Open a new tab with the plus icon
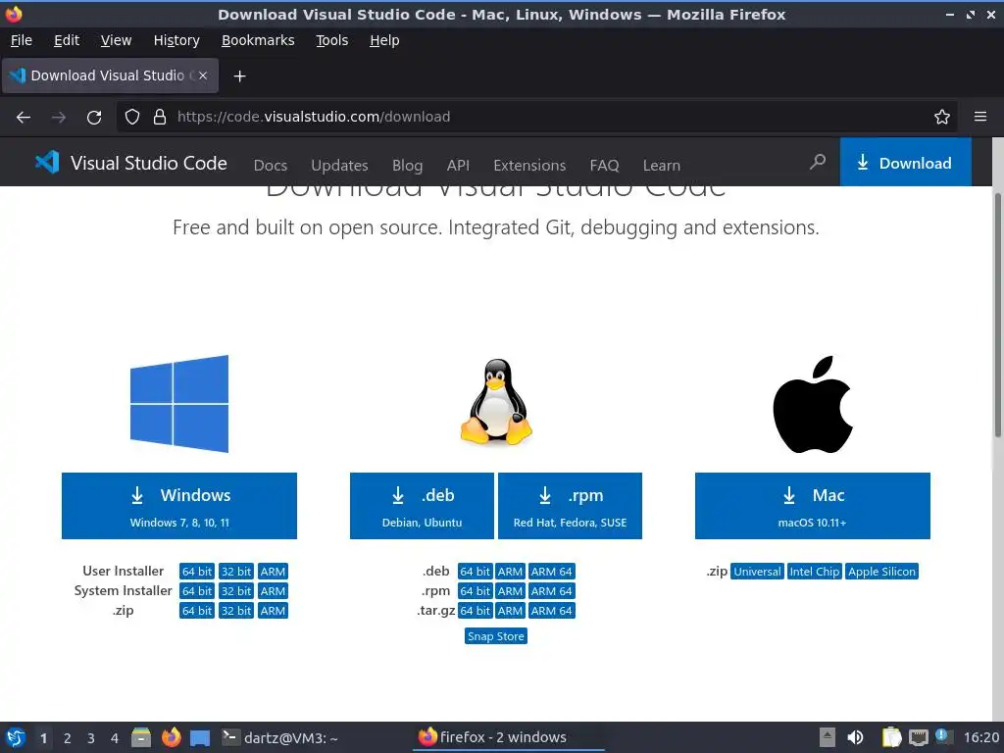Screen dimensions: 1004x753 (x=239, y=76)
